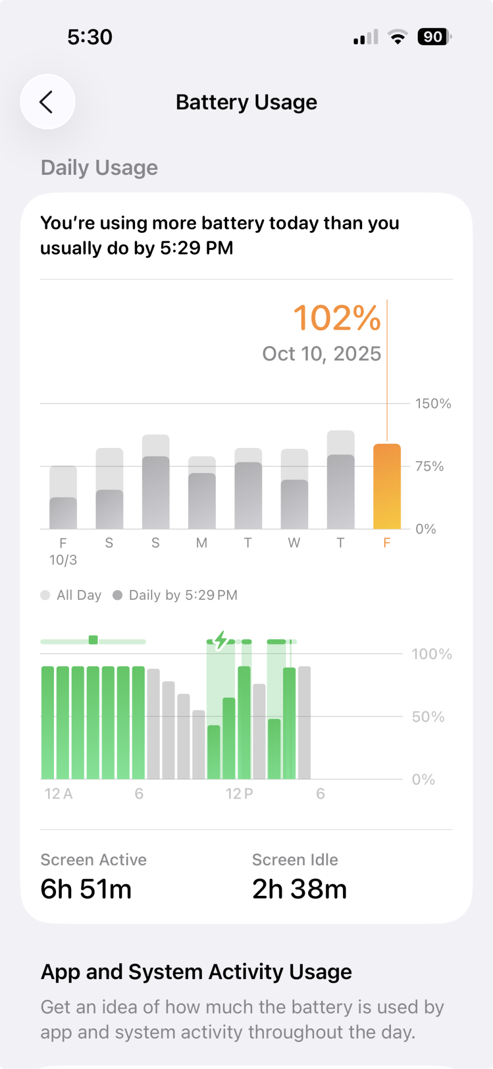Tap the All Day legend dot
This screenshot has width=493, height=1069.
(45, 595)
